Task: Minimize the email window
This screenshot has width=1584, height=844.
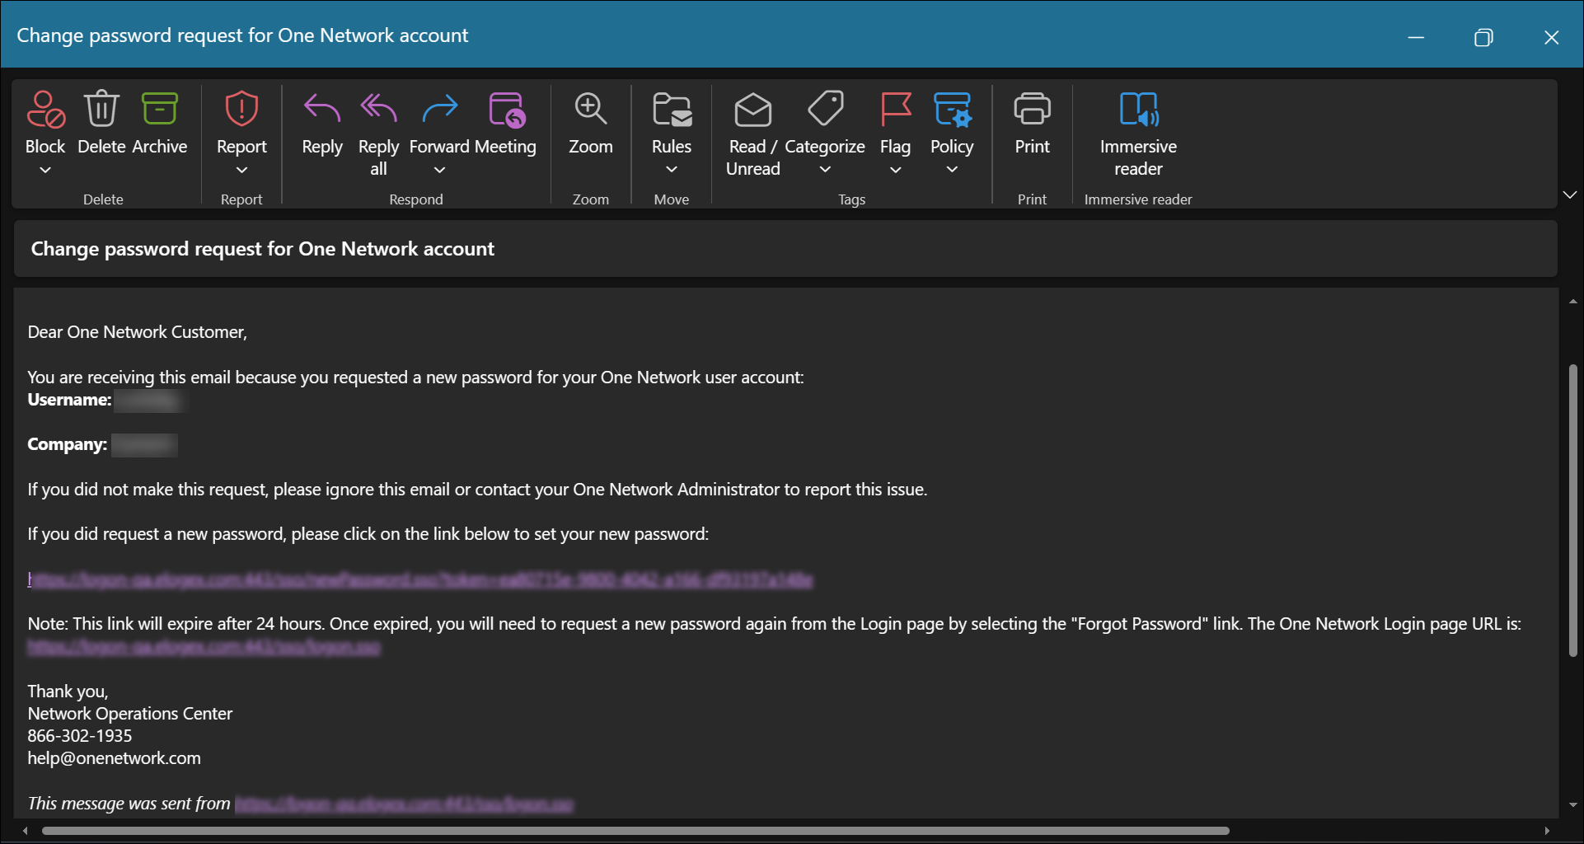Action: coord(1416,37)
